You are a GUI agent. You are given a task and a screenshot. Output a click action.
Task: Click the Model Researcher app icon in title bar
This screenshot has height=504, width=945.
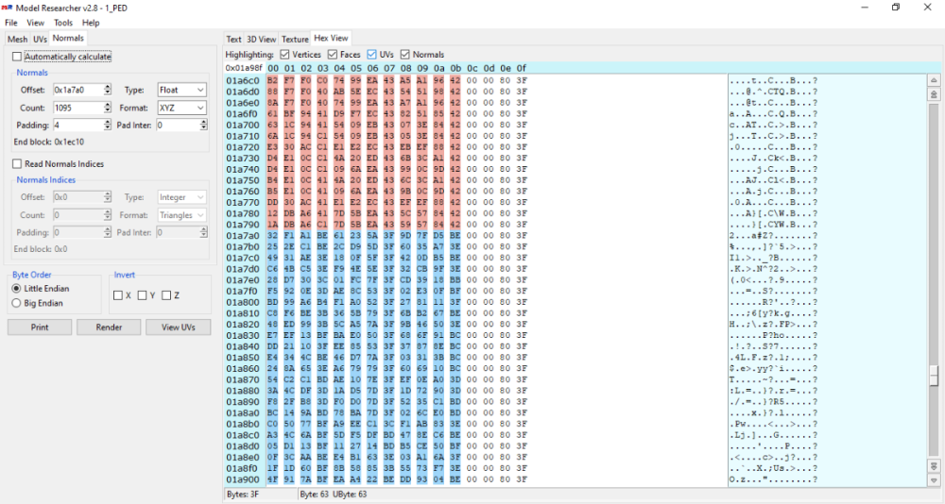tap(8, 8)
